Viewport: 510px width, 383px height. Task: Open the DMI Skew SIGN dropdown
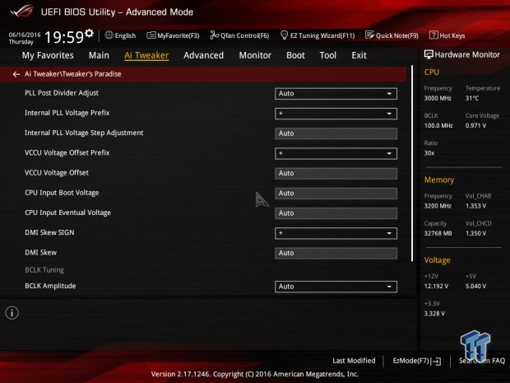tap(336, 233)
